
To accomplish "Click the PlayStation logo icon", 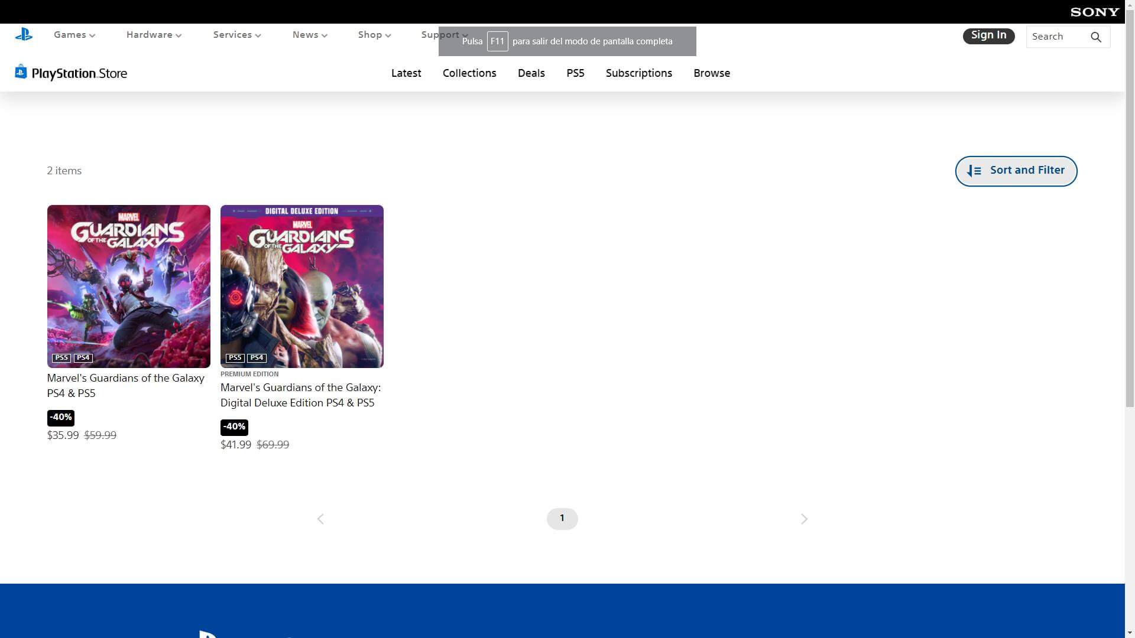I will [x=24, y=35].
